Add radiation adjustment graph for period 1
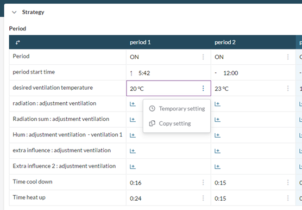Image resolution: width=302 pixels, height=210 pixels. pos(133,104)
